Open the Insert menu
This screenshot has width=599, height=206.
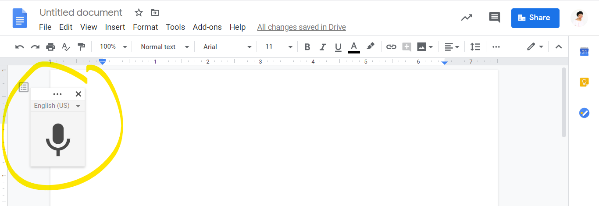click(115, 27)
